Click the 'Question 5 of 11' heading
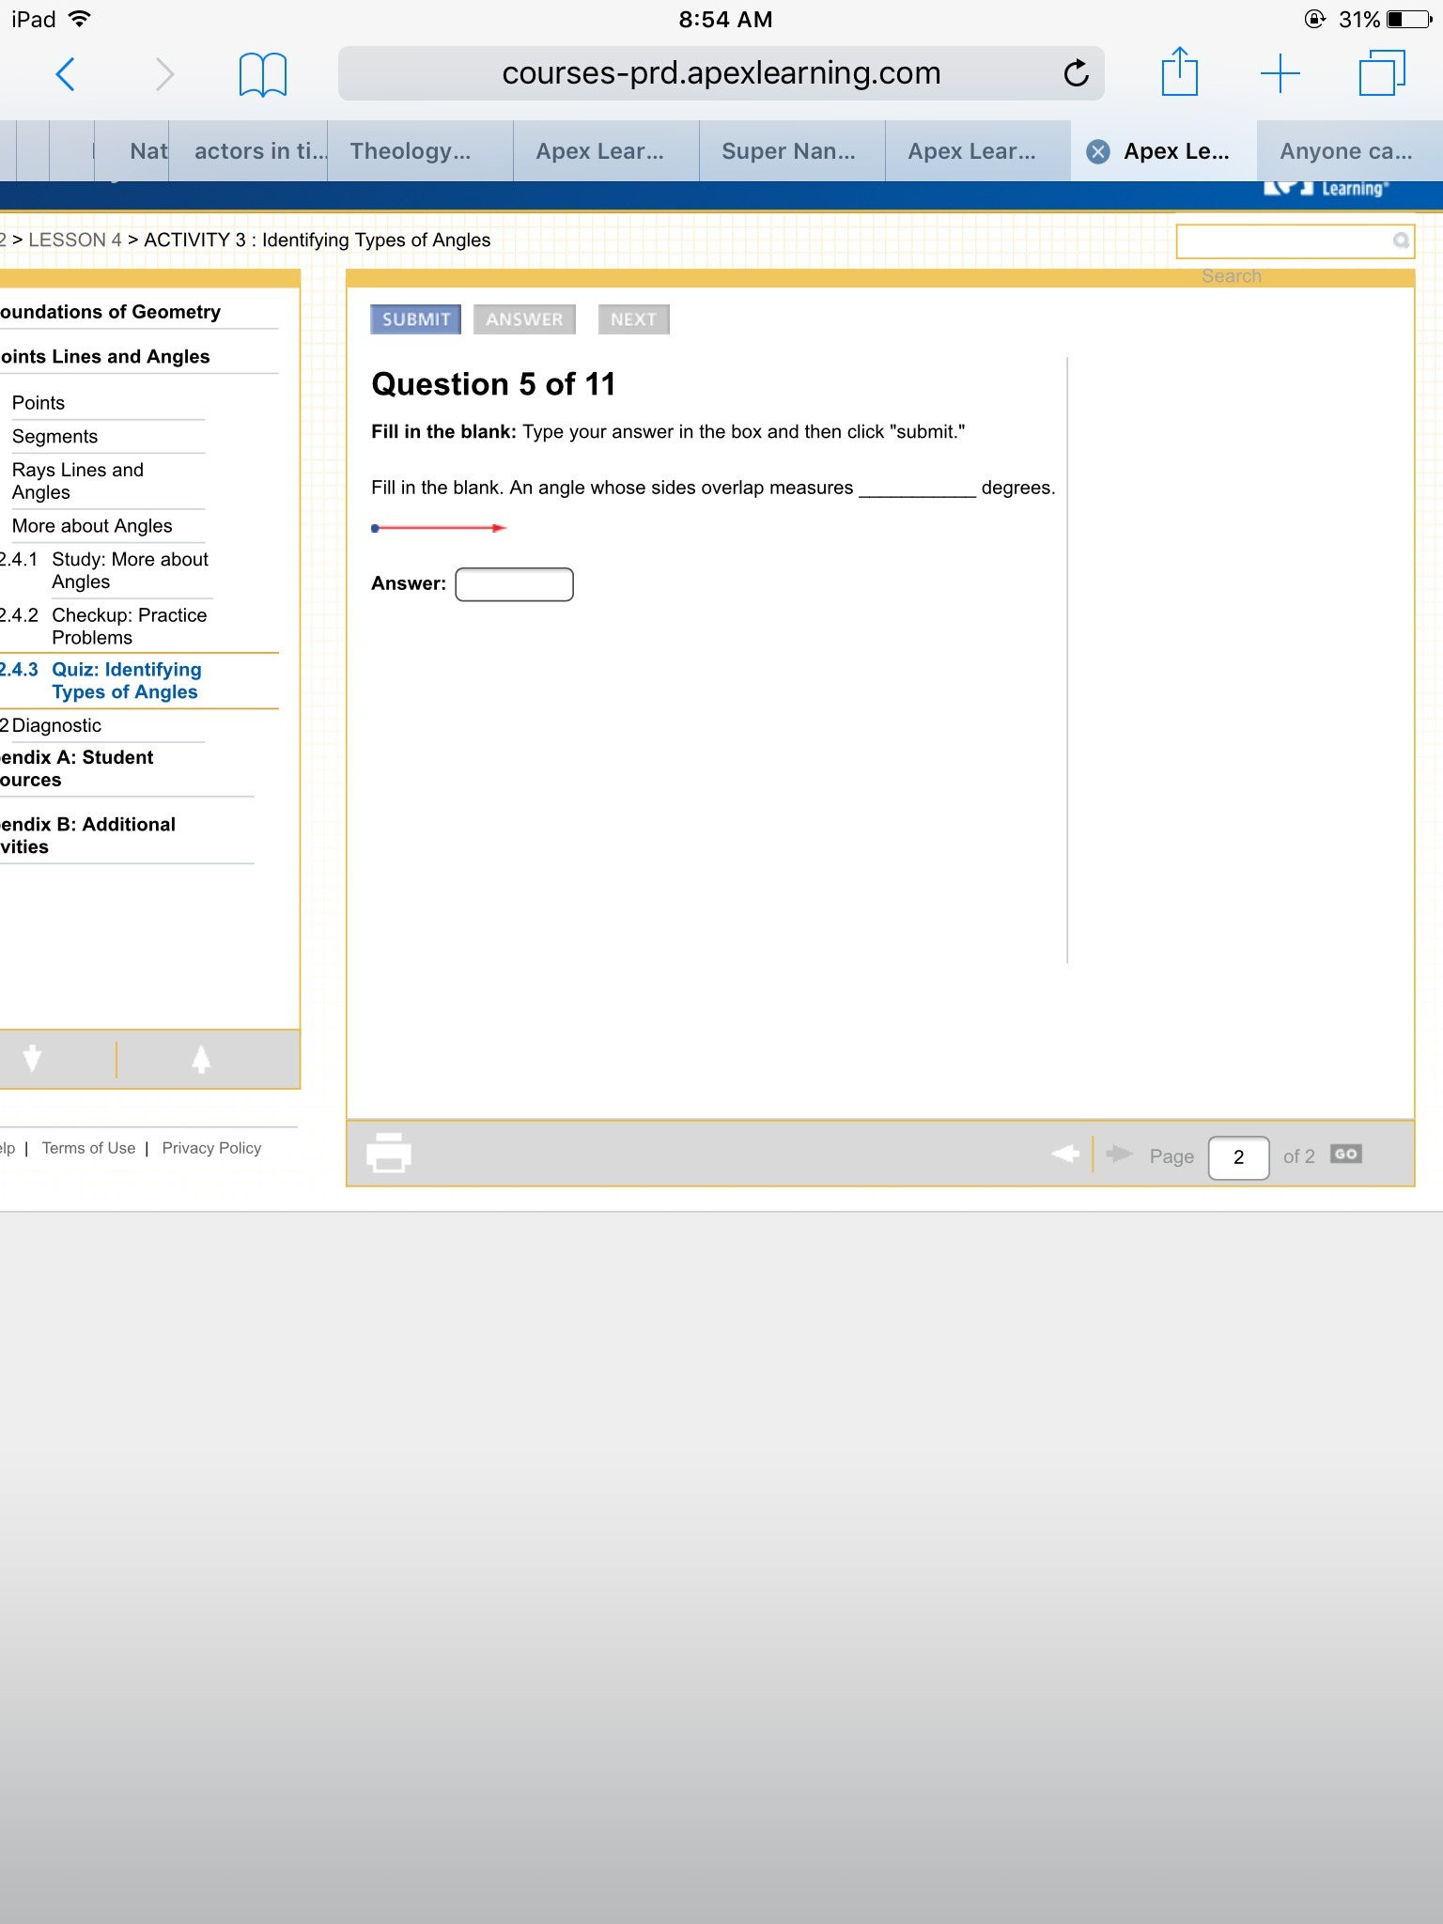The height and width of the screenshot is (1924, 1443). tap(493, 384)
